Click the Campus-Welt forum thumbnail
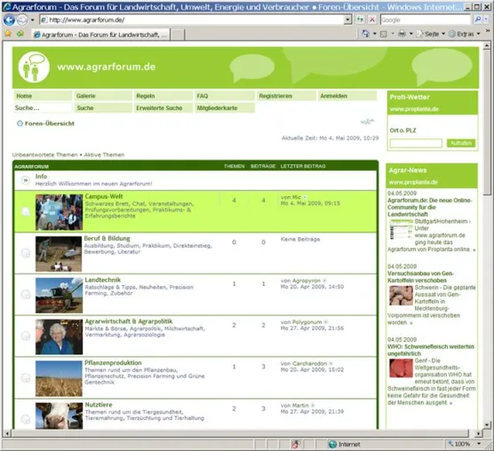The height and width of the screenshot is (451, 494). click(59, 212)
